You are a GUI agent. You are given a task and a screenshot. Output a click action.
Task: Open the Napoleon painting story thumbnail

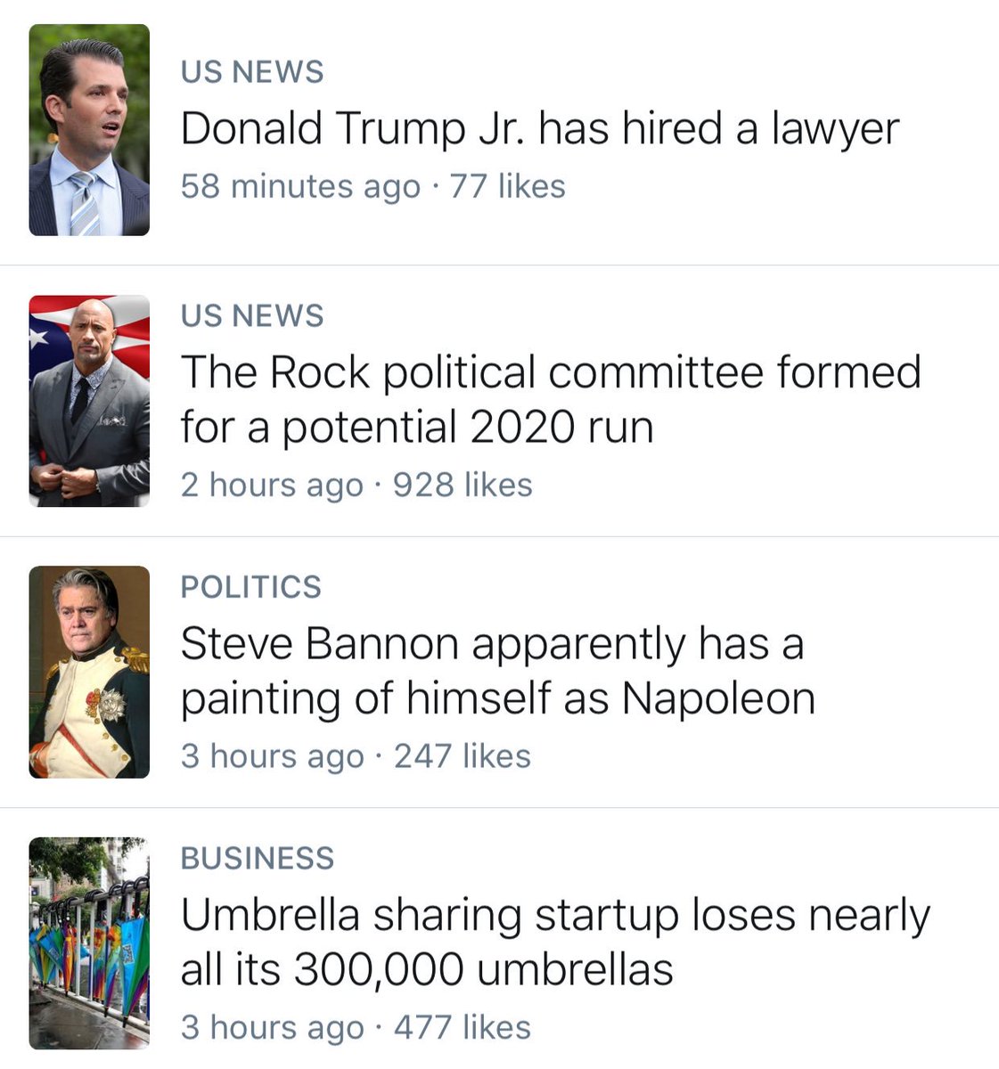(x=89, y=672)
